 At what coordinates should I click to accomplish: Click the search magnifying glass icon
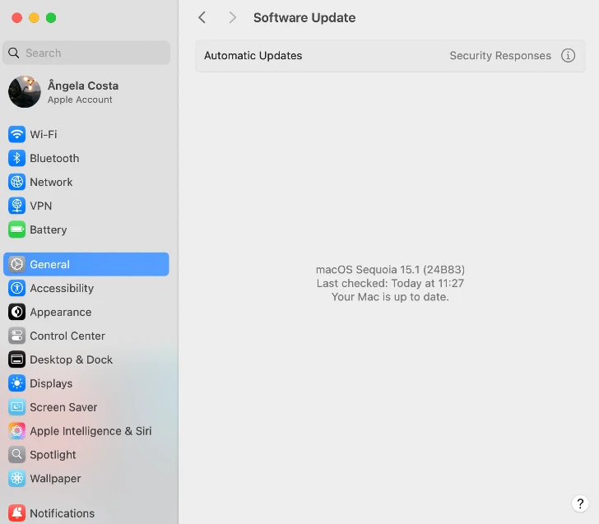click(14, 53)
